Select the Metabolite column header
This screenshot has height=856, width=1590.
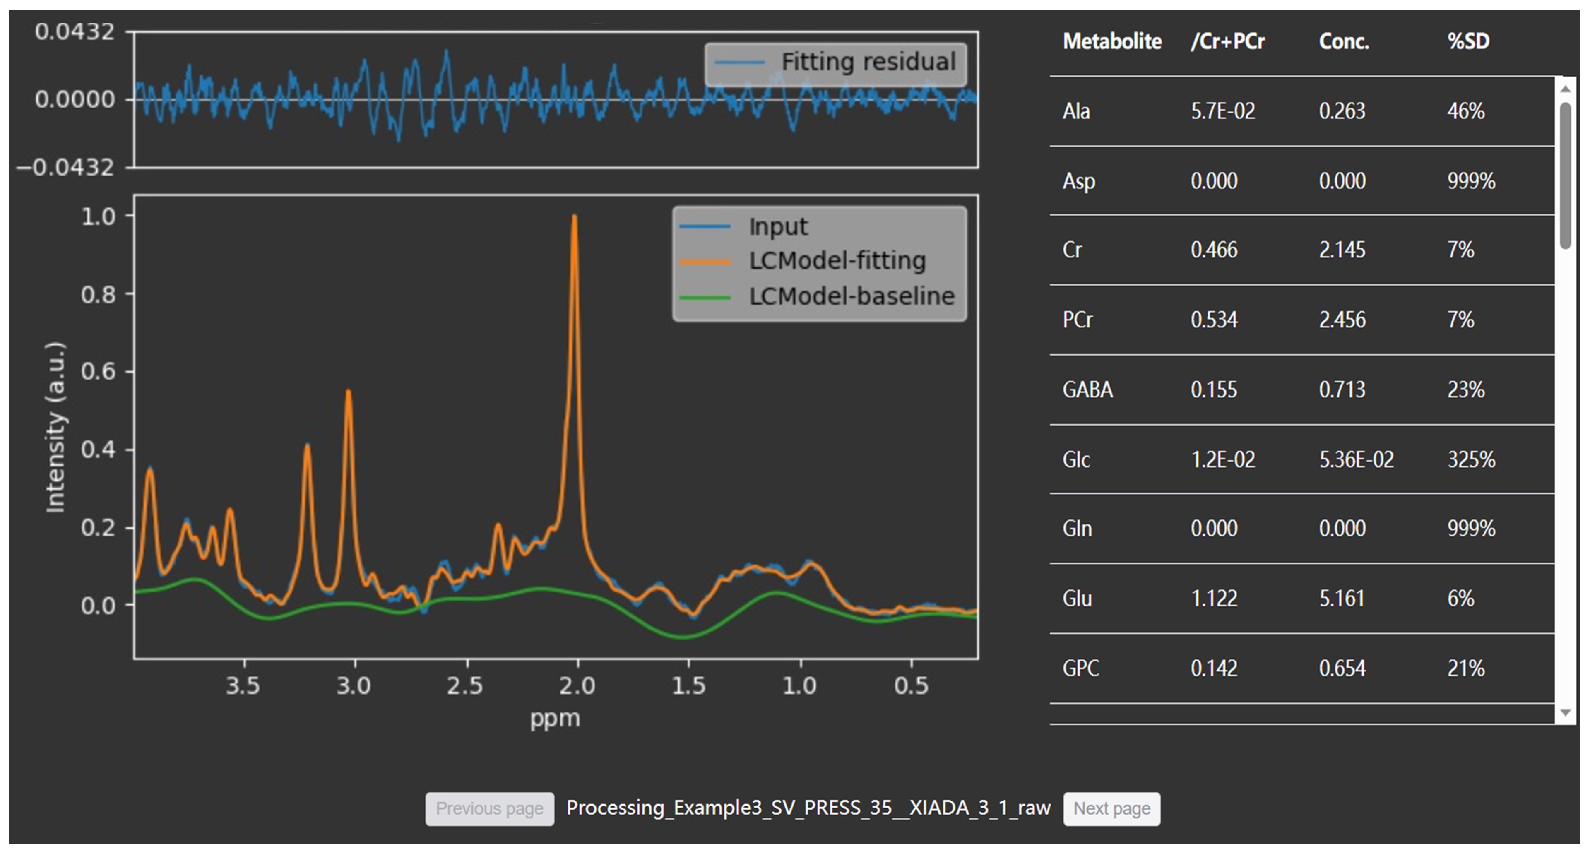coord(1112,41)
